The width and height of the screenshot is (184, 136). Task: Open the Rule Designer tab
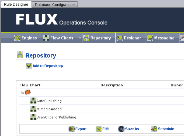16,5
